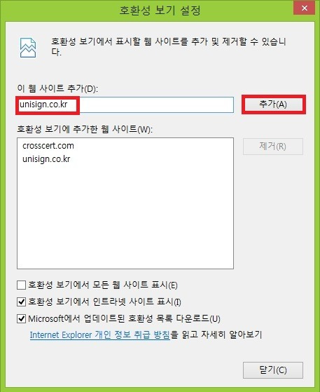Image resolution: width=320 pixels, height=392 pixels.
Task: Toggle Microsoft 업데이트된 호환성 목록 다운로드 checkbox
Action: (x=21, y=318)
